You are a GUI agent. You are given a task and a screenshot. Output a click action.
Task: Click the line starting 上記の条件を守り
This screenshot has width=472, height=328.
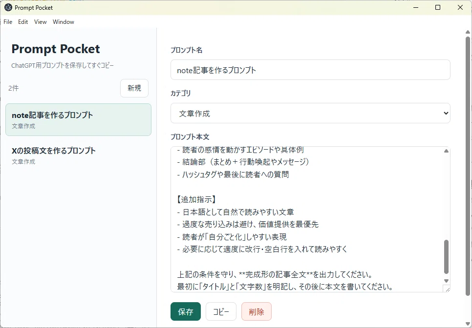click(275, 274)
